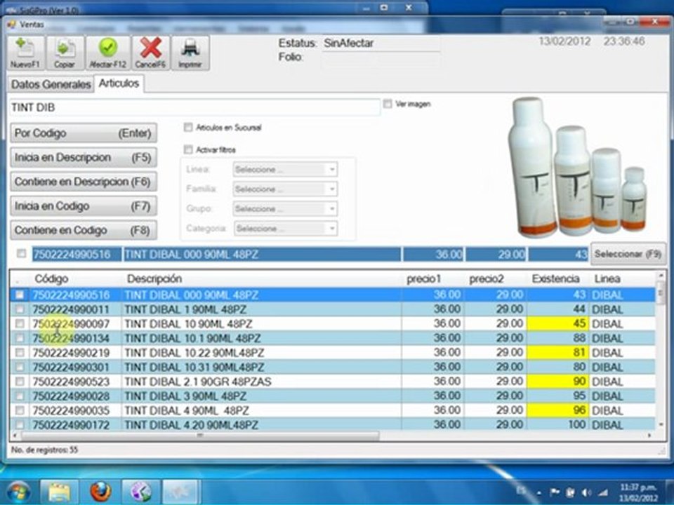
Task: Click the CancelF6 red X button
Action: [150, 53]
